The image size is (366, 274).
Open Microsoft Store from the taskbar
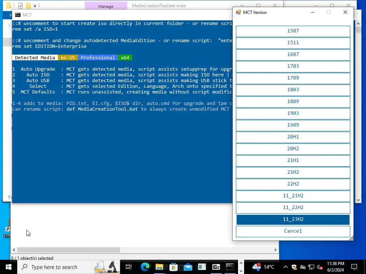[173, 267]
